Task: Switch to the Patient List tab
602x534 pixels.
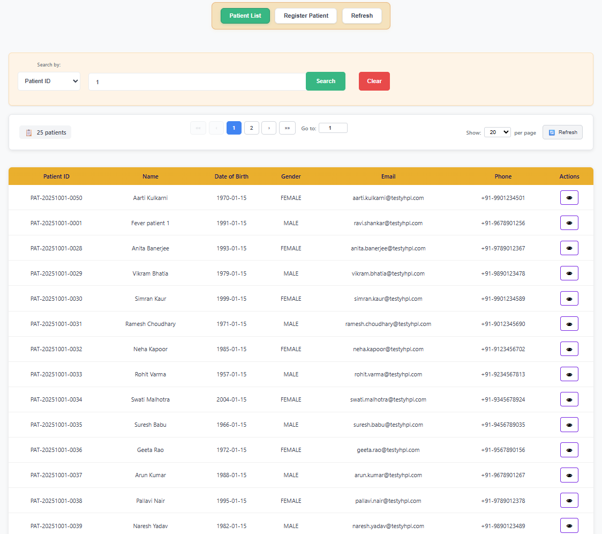Action: (x=245, y=16)
